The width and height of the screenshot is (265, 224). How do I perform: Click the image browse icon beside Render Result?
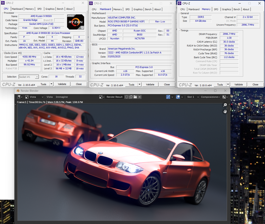point(102,97)
